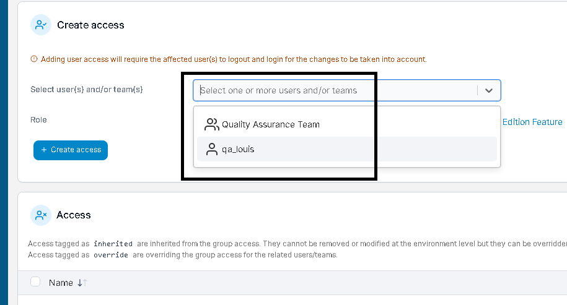Click the Name column header

(x=61, y=283)
